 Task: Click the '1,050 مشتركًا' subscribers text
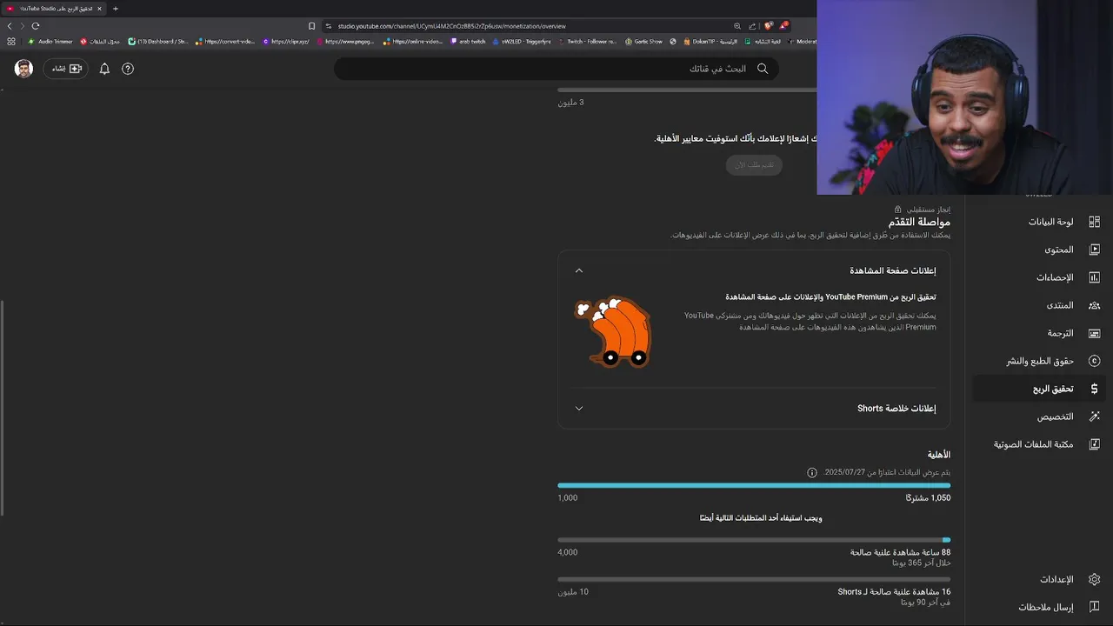coord(928,498)
